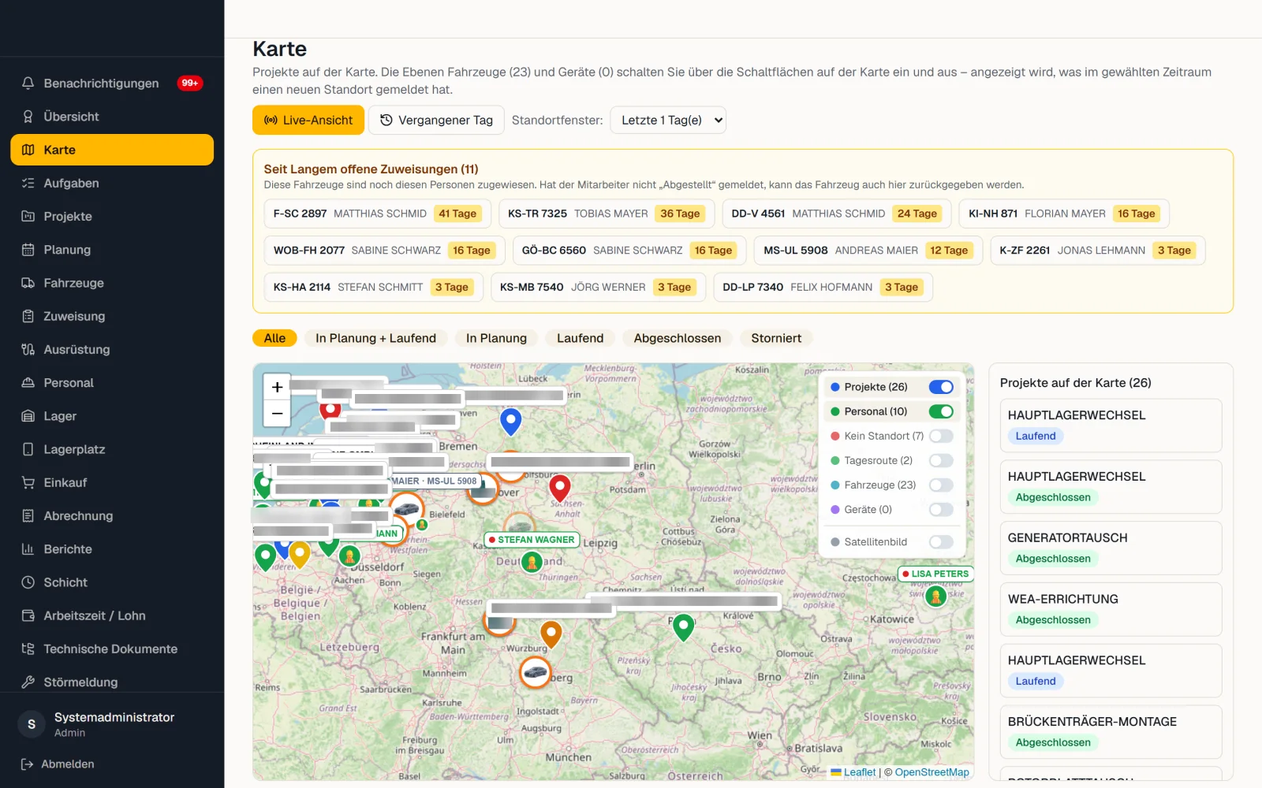This screenshot has width=1262, height=788.
Task: Click the STEFAN WAGNER map label
Action: click(x=532, y=540)
